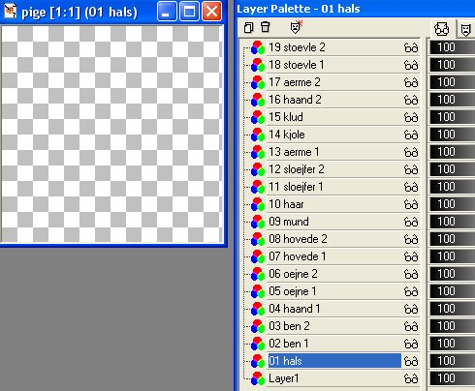Toggle visibility of 09 mund layer
Image resolution: width=475 pixels, height=391 pixels.
(411, 222)
